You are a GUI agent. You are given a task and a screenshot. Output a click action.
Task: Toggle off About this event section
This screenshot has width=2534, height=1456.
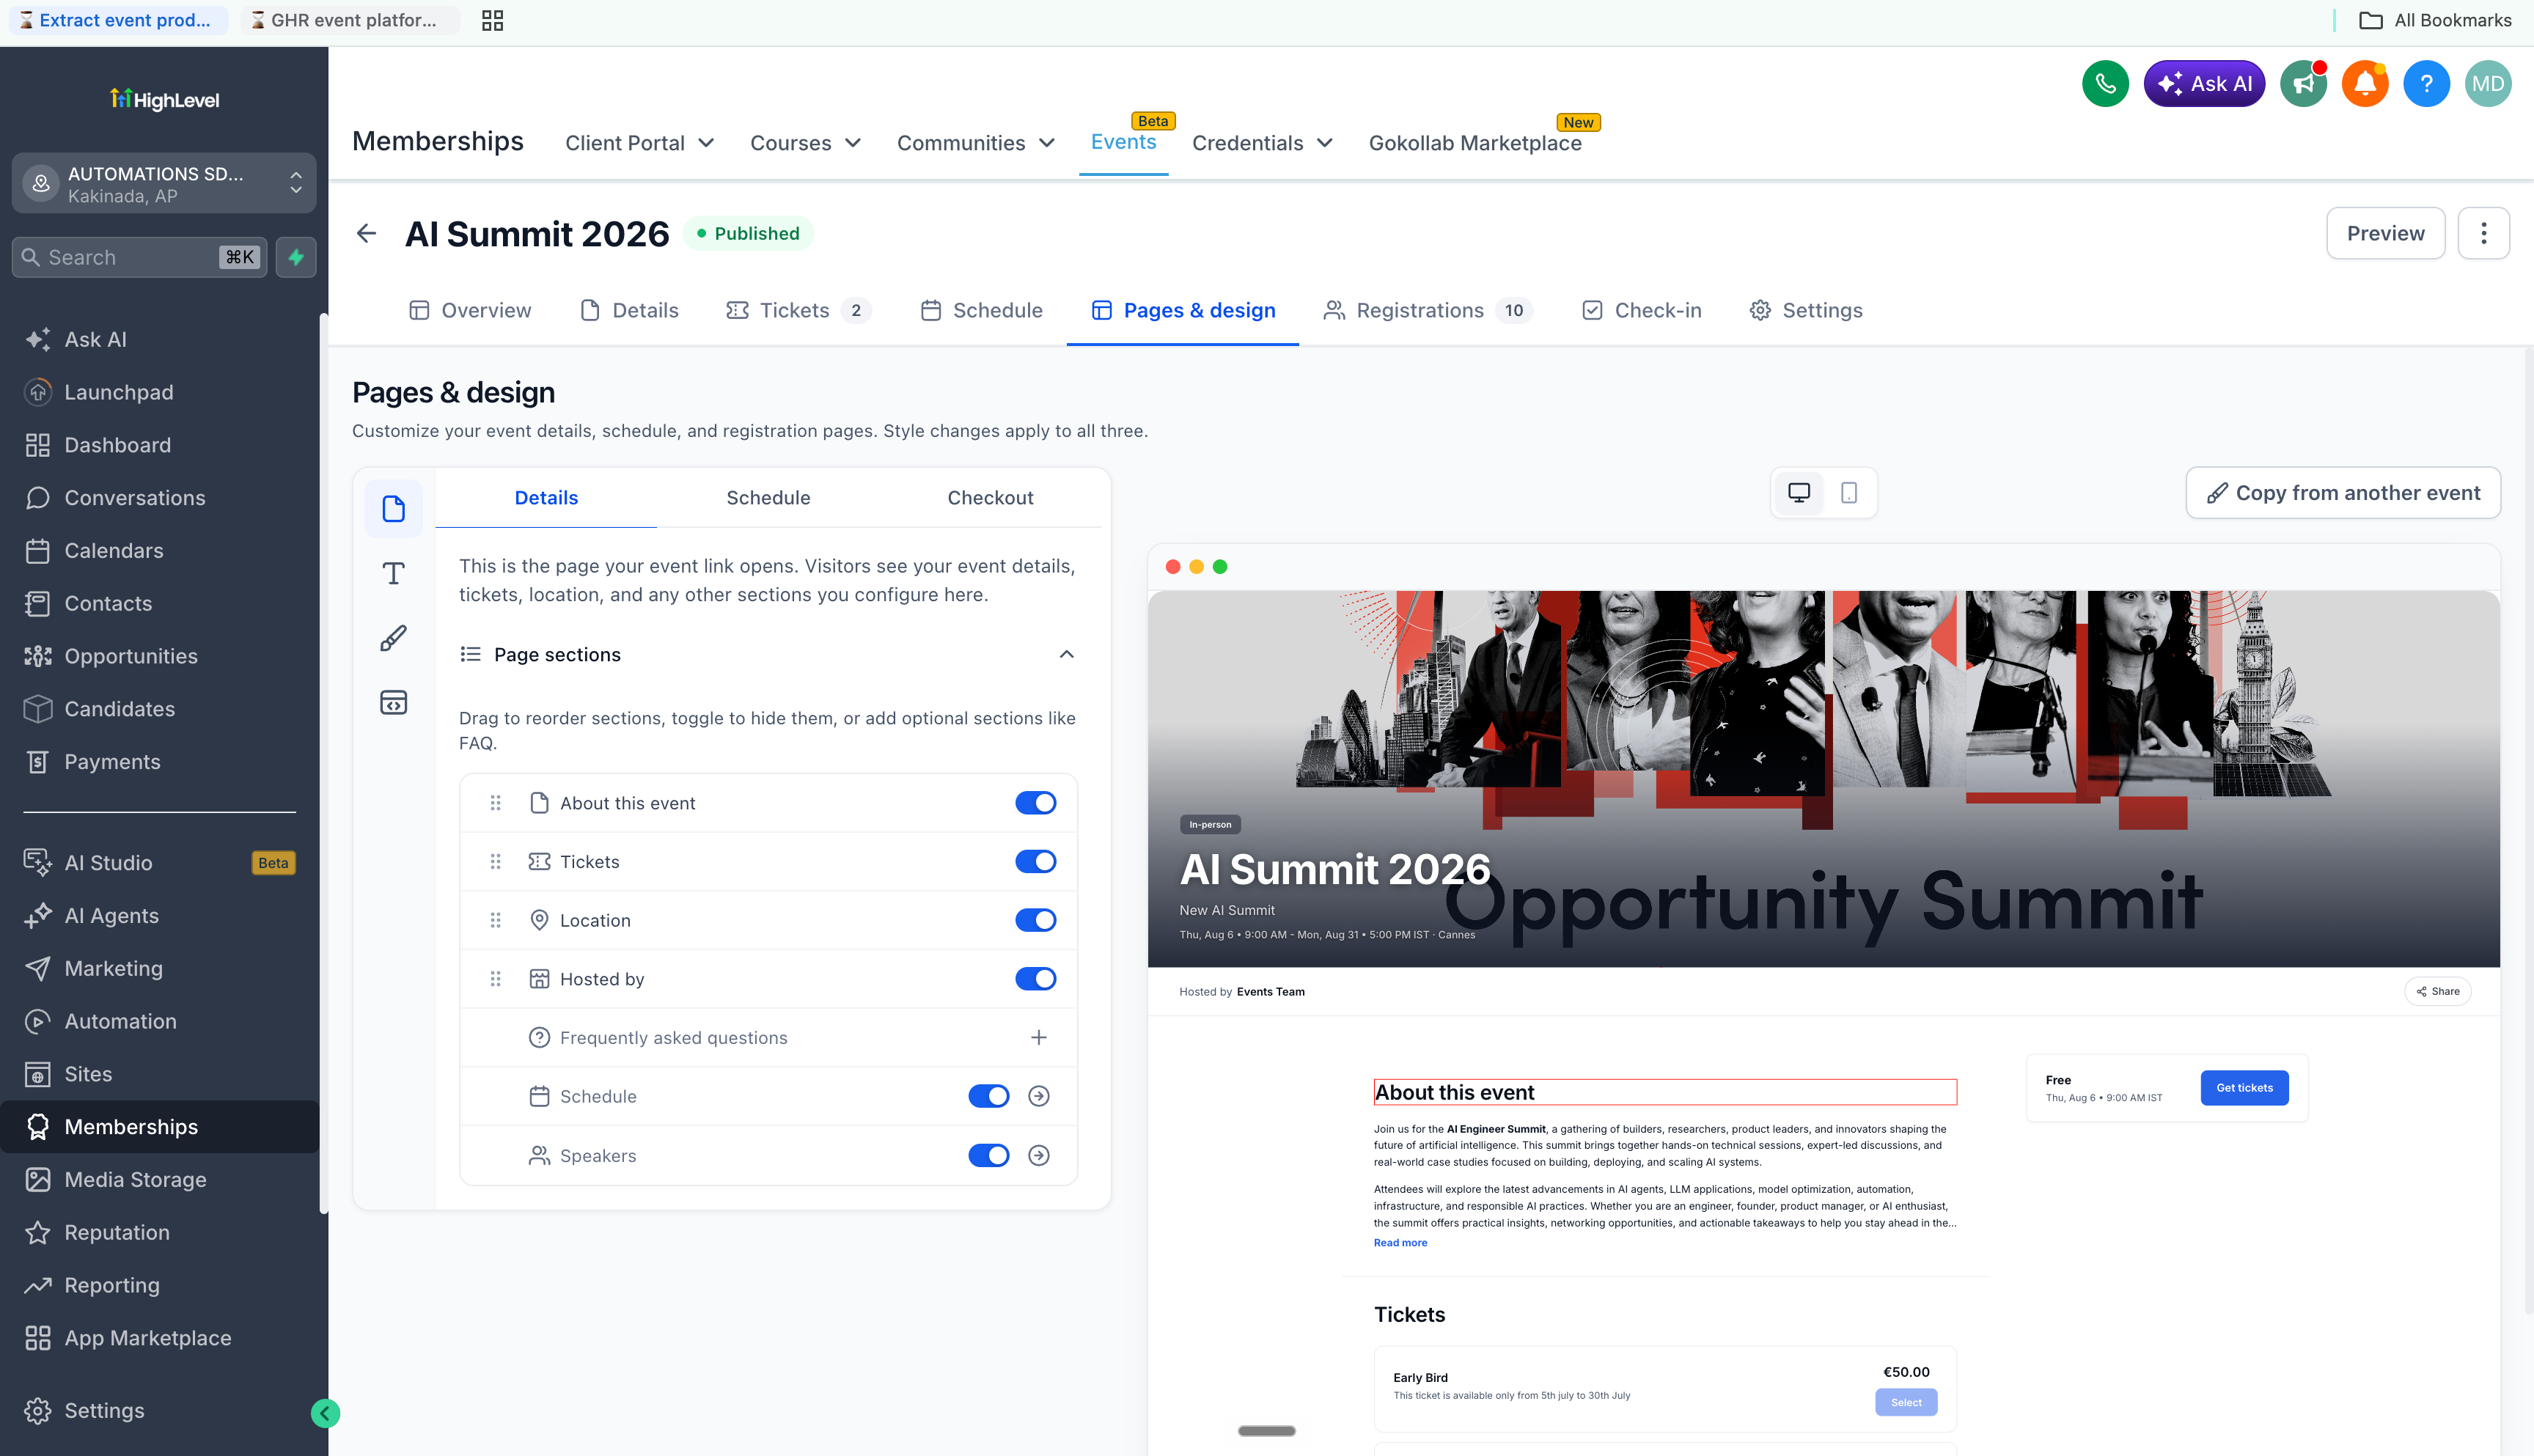pyautogui.click(x=1035, y=803)
